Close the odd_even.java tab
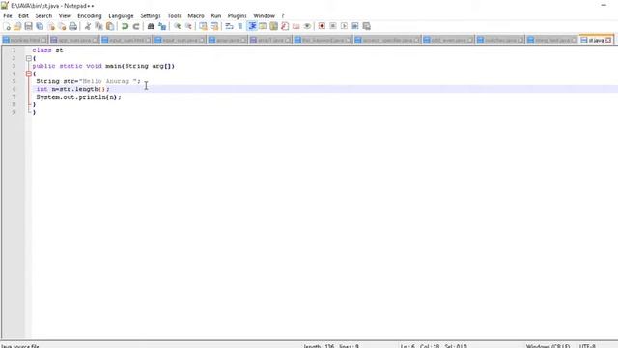The height and width of the screenshot is (348, 618). point(470,41)
